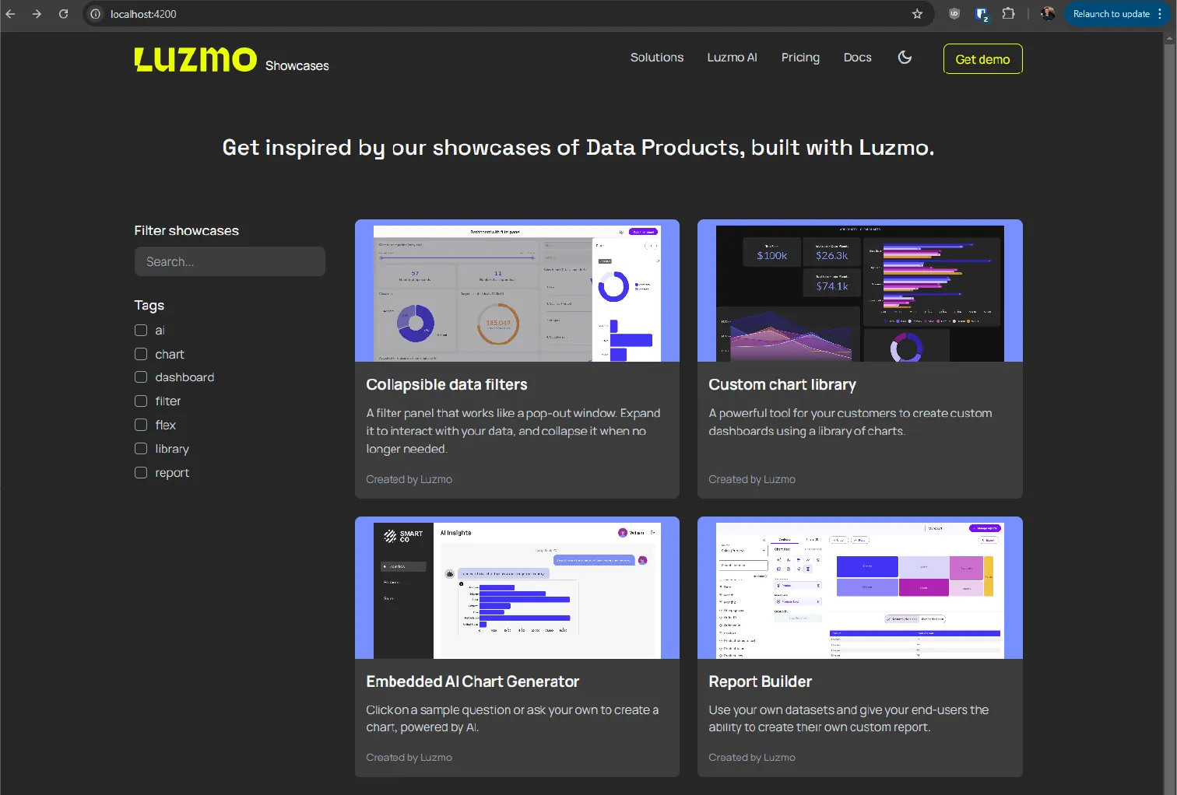
Task: Open the Chrome three-dot menu
Action: 1160,14
